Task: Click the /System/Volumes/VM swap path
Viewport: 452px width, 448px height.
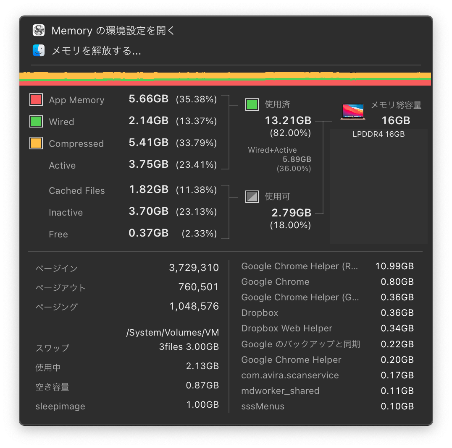Action: tap(172, 333)
